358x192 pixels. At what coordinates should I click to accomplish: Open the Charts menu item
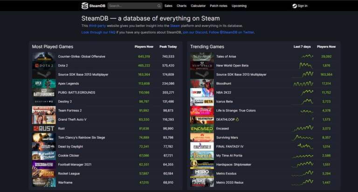pos(181,6)
